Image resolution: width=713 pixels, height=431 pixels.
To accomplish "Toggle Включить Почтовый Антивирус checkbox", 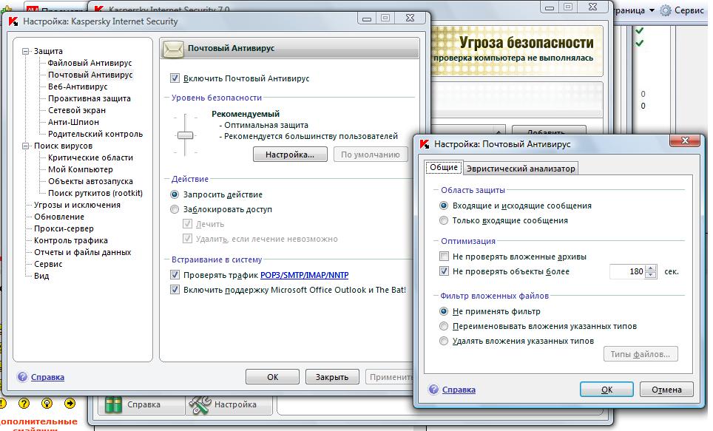I will point(175,78).
